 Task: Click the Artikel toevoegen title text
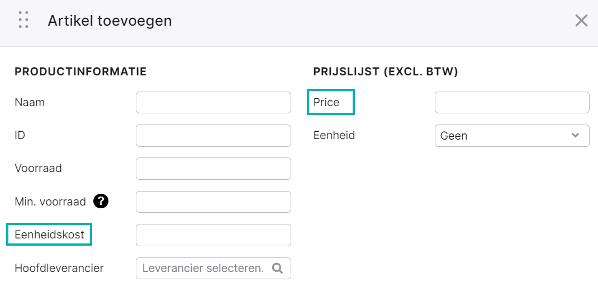tap(110, 21)
